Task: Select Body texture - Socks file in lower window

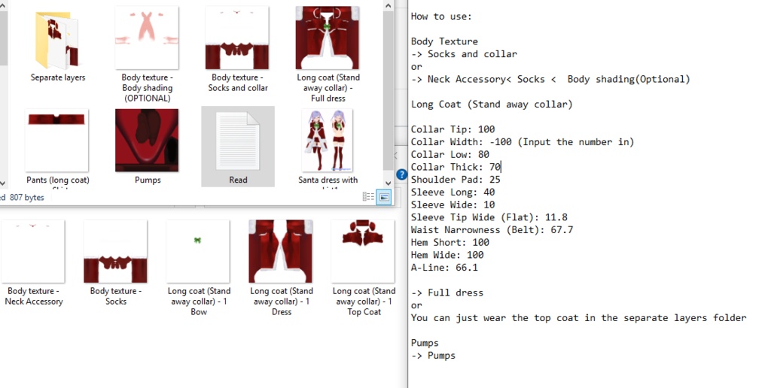Action: 115,262
